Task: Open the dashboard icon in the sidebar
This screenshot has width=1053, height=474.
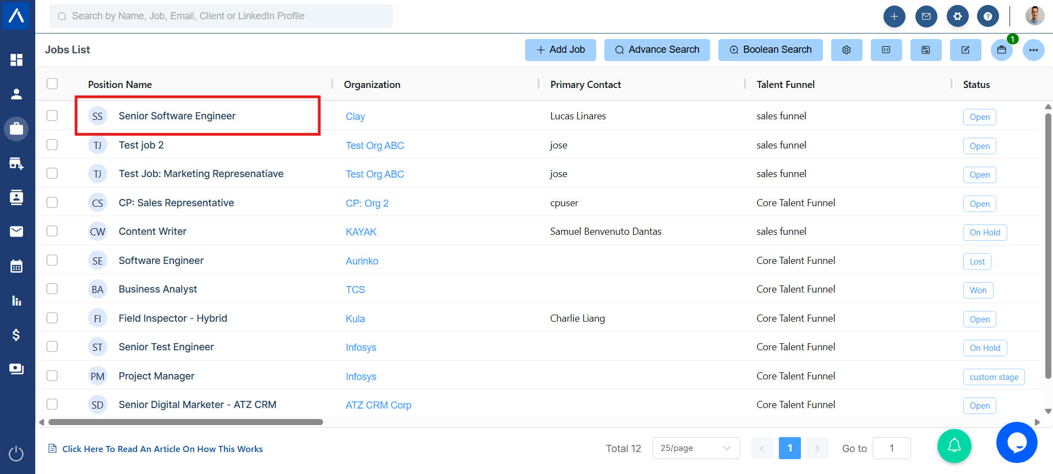Action: click(x=17, y=60)
